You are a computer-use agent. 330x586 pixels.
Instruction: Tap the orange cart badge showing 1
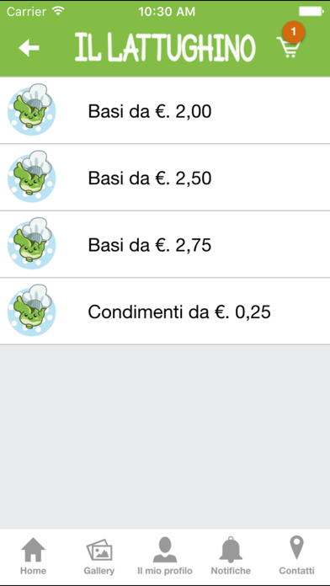pos(293,32)
